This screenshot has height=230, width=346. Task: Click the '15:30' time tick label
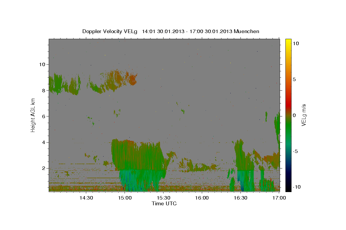(x=163, y=198)
